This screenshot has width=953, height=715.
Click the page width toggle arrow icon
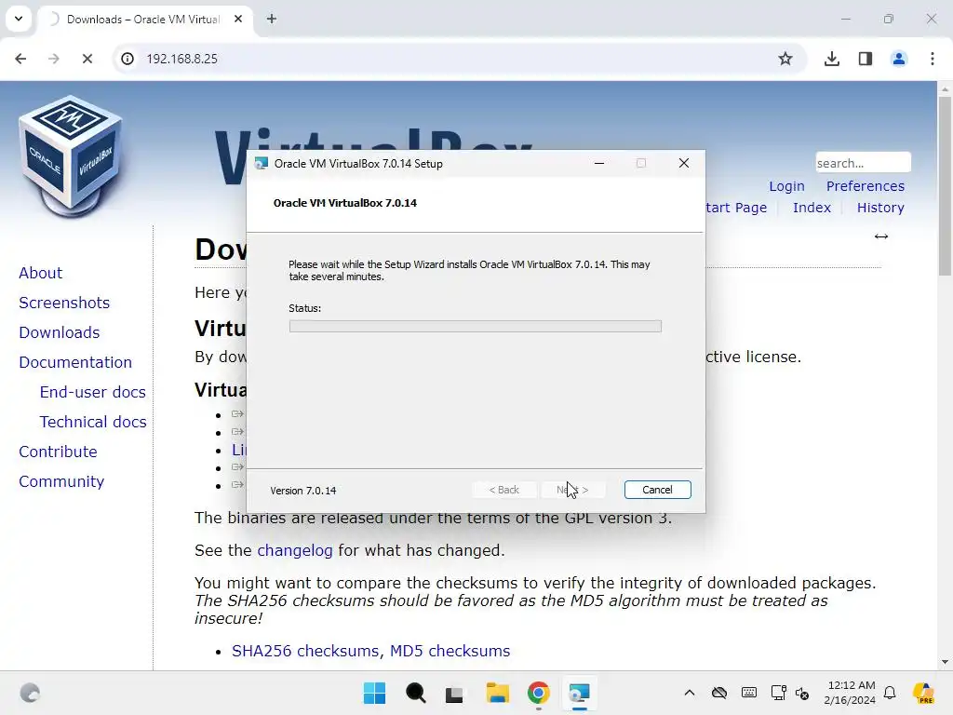[x=881, y=236]
